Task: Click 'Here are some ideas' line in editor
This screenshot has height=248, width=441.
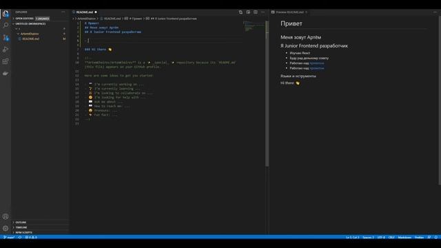Action: click(x=119, y=76)
